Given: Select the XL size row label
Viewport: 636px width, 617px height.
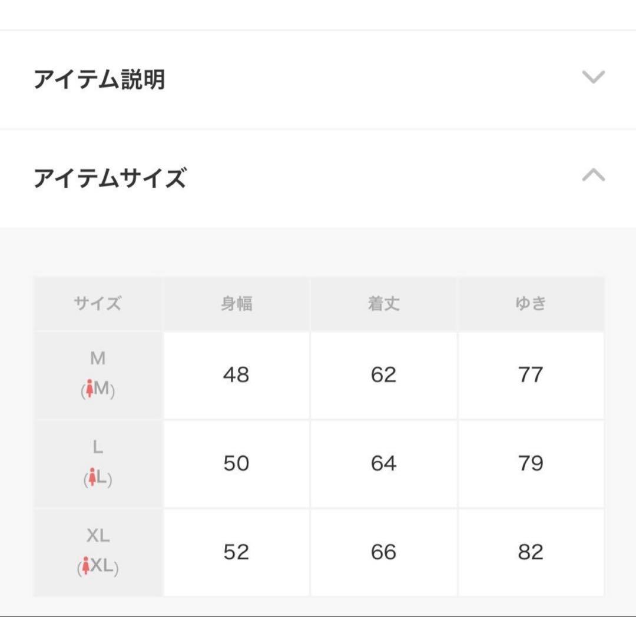Looking at the screenshot, I should click(x=97, y=552).
